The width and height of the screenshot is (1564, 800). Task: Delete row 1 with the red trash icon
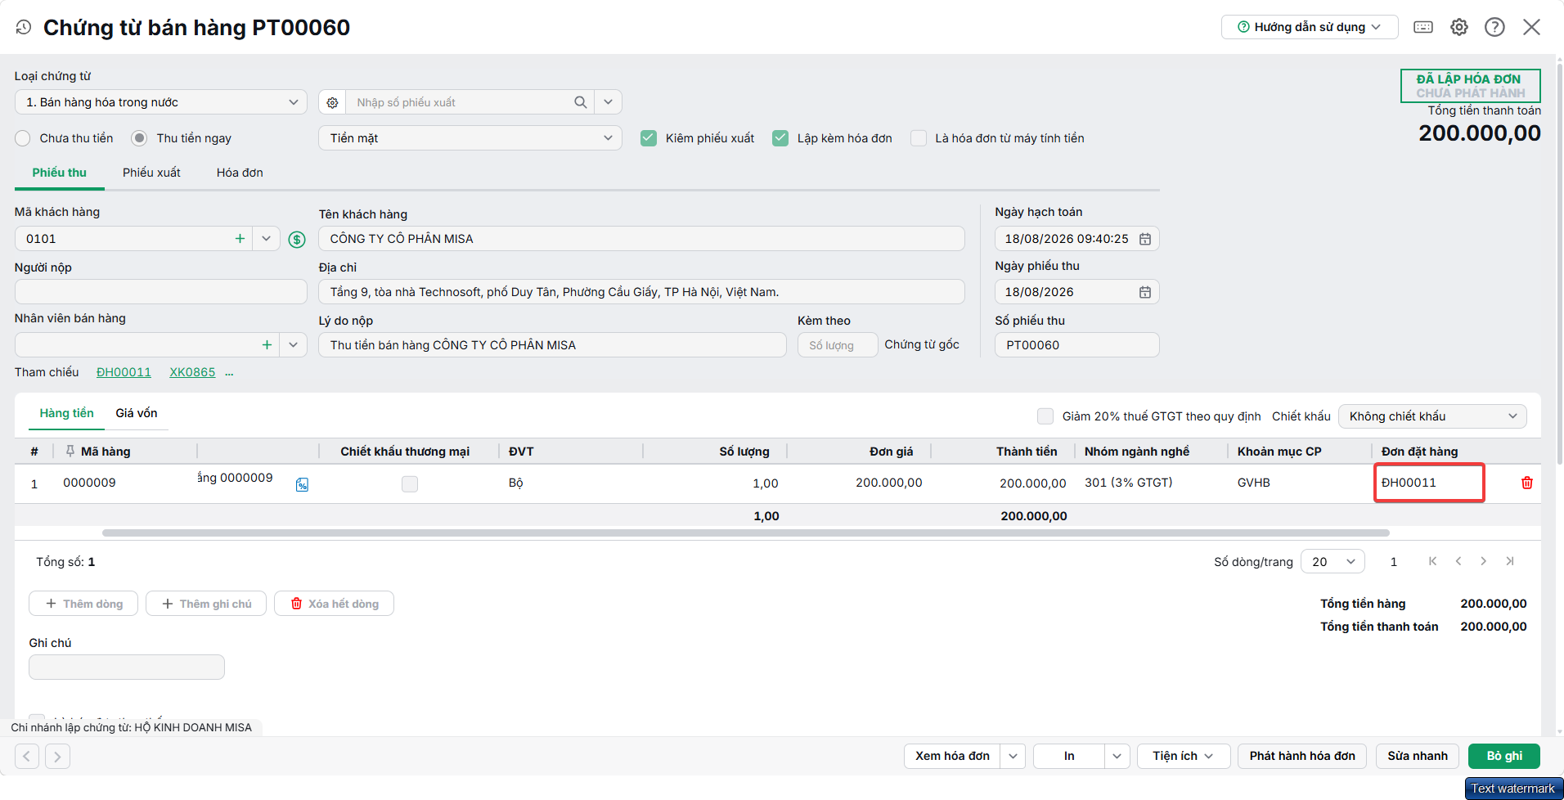click(1526, 483)
